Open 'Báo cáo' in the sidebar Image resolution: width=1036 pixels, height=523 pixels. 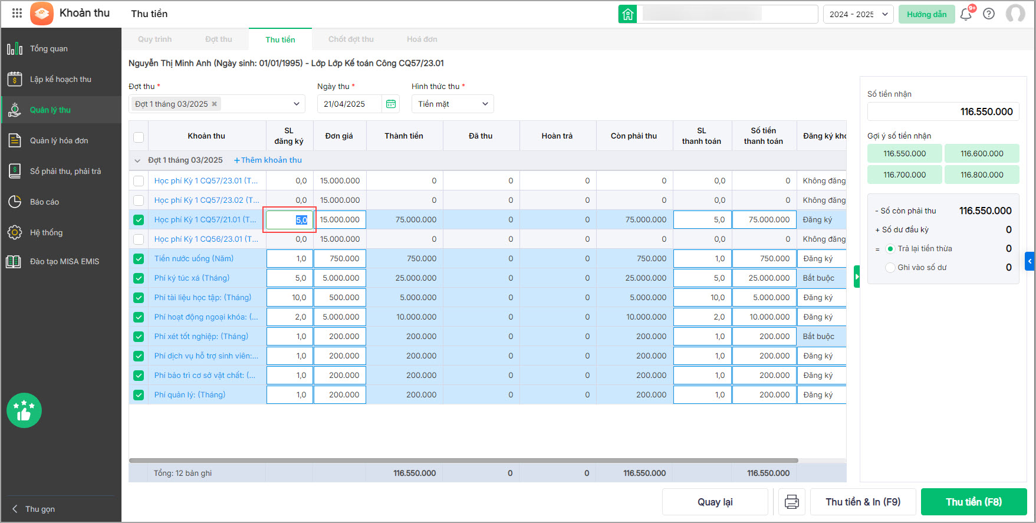click(x=44, y=202)
